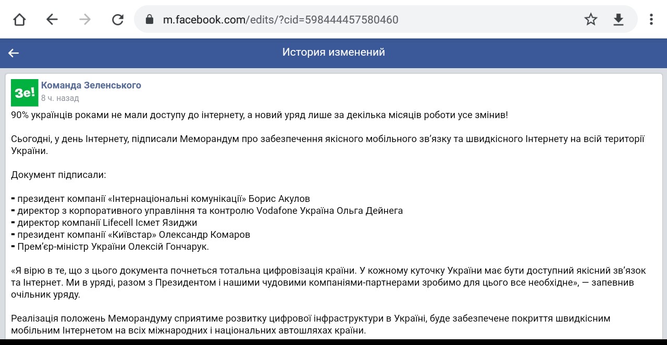Tap the browser home icon
The height and width of the screenshot is (345, 667).
point(19,20)
